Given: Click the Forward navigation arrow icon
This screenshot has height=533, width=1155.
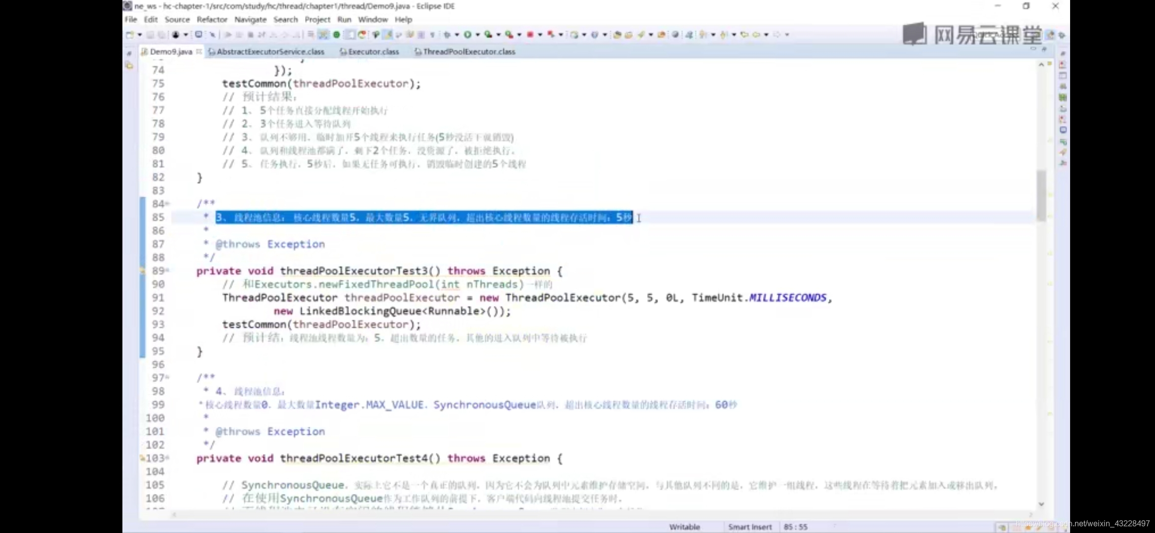Looking at the screenshot, I should [x=776, y=35].
